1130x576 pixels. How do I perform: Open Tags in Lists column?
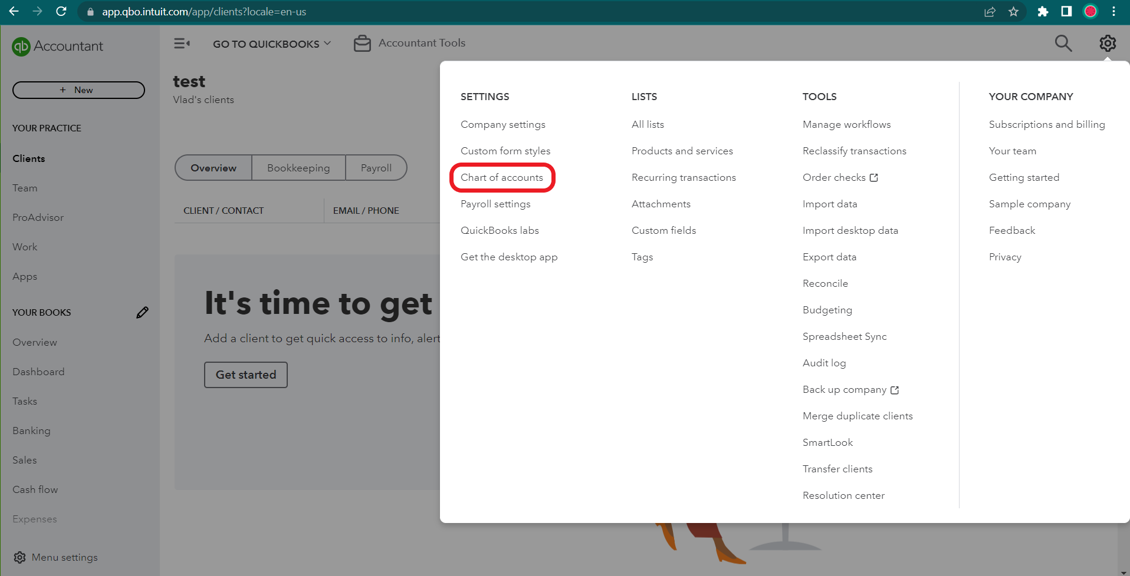click(642, 257)
